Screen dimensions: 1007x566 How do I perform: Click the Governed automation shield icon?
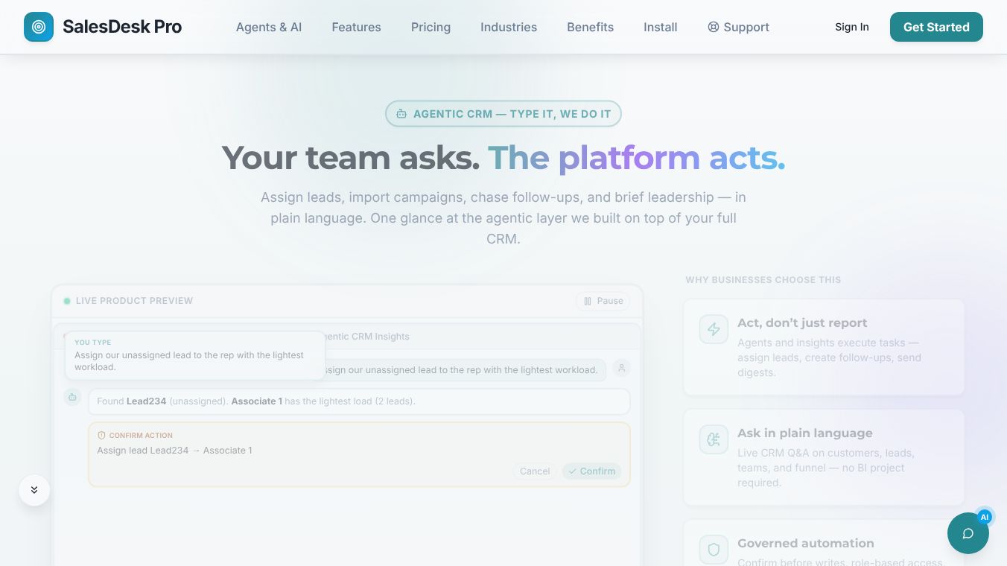714,550
